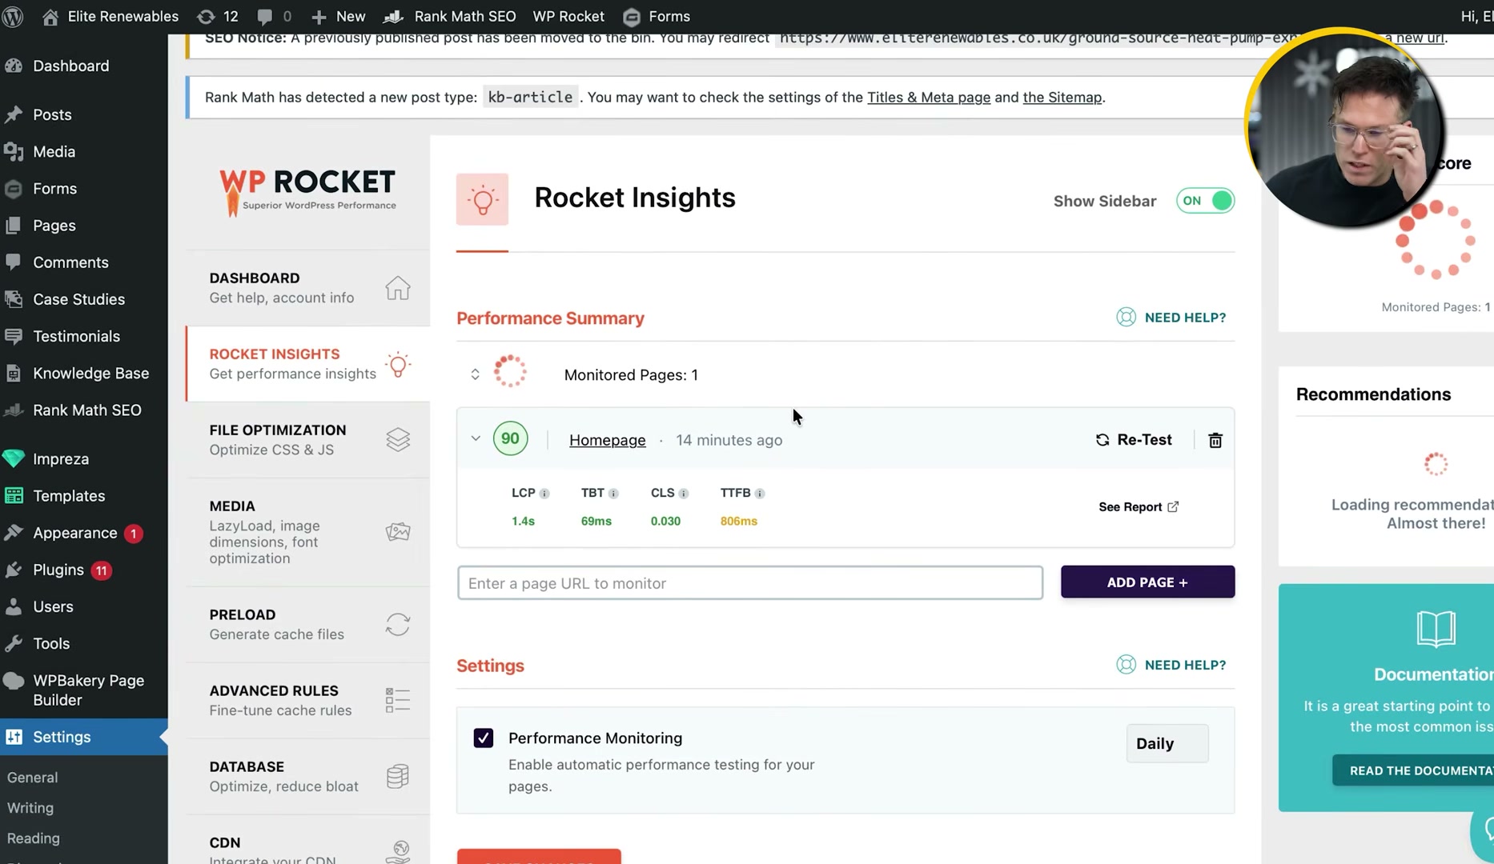Click the Advanced Rules fine-tune icon
This screenshot has width=1494, height=864.
[x=397, y=699]
